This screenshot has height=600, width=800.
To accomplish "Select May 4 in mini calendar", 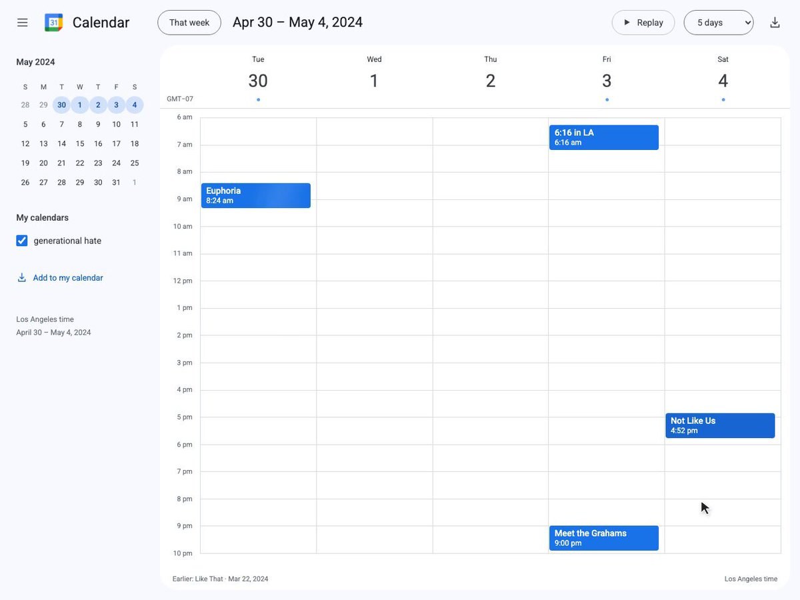I will tap(135, 105).
